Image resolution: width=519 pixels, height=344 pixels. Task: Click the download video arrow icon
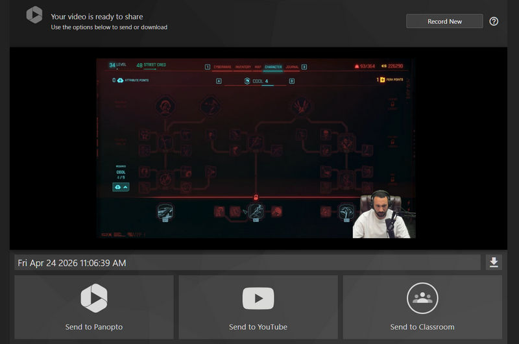(x=494, y=262)
